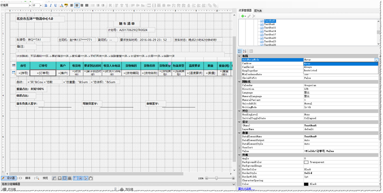This screenshot has width=383, height=193.
Task: Click the font color icon
Action: [61, 4]
